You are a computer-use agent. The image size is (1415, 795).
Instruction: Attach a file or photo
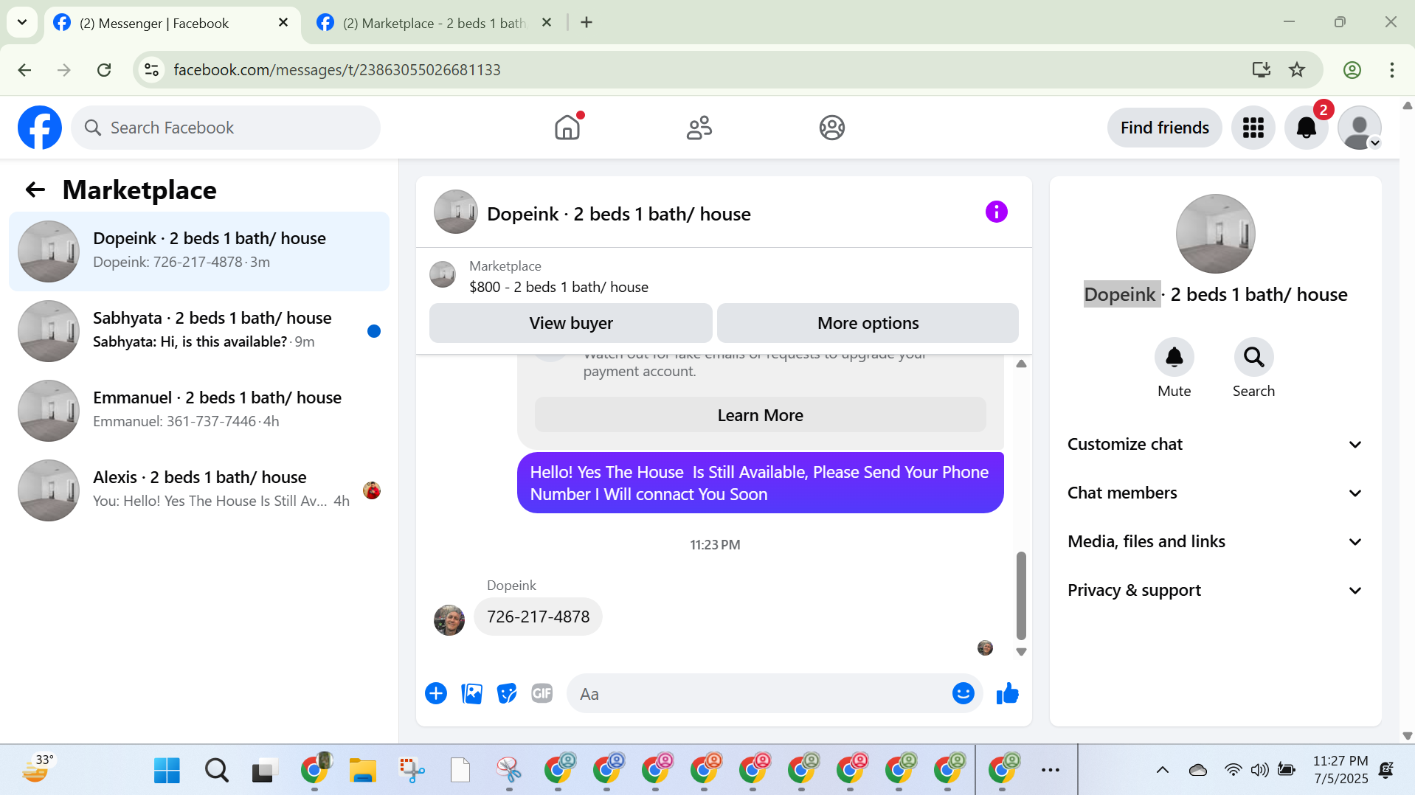pyautogui.click(x=471, y=693)
